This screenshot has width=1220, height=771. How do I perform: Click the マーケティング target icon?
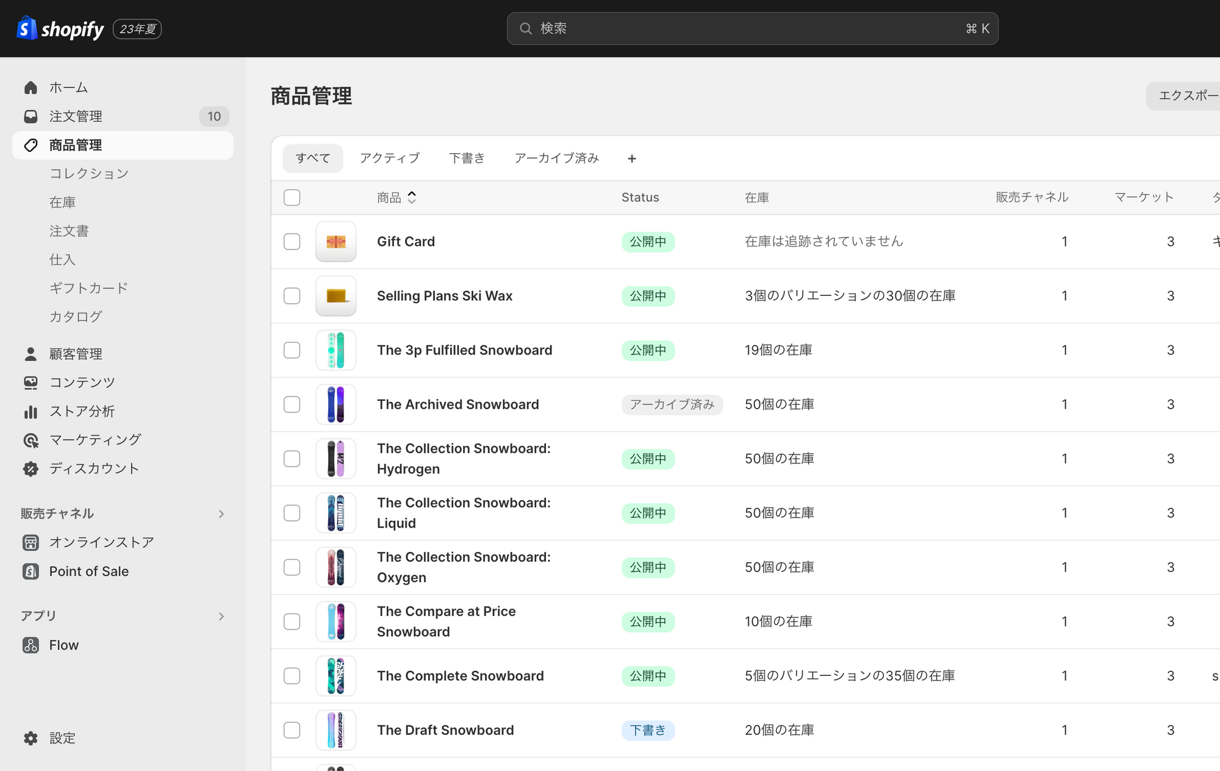[30, 440]
